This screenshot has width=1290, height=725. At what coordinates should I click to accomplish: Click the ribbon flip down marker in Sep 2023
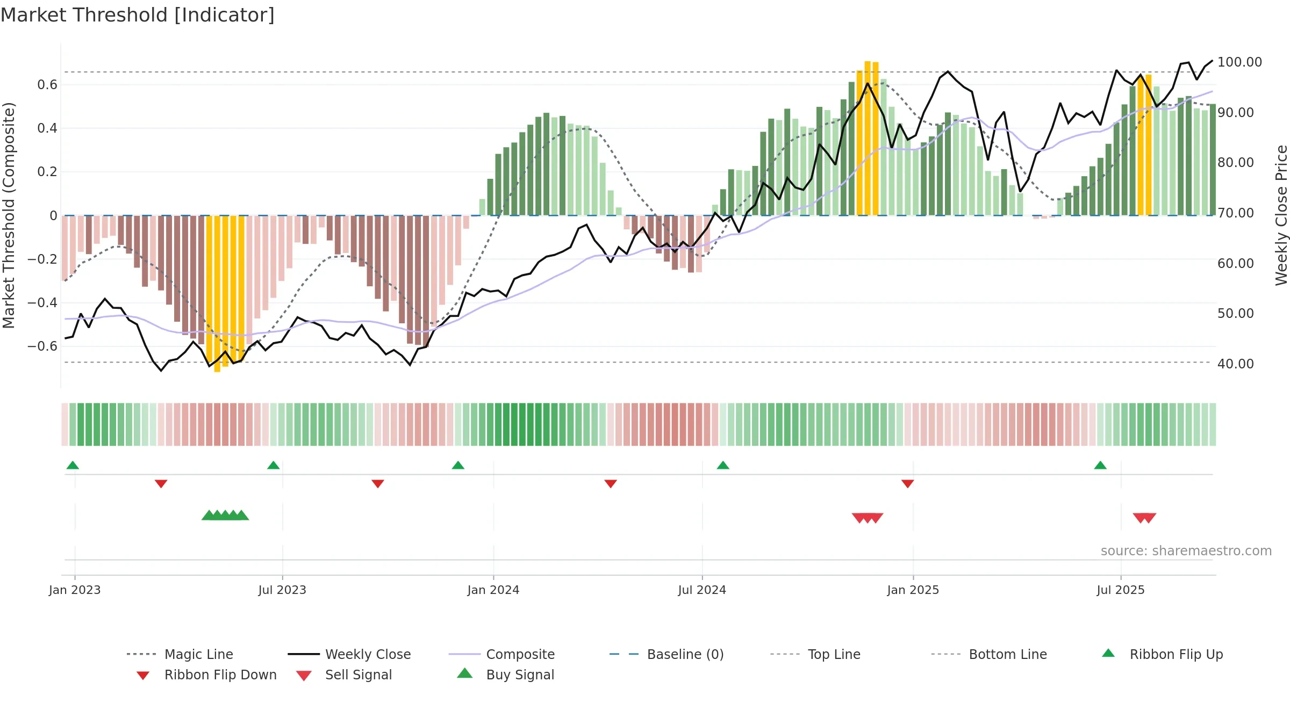pyautogui.click(x=378, y=484)
